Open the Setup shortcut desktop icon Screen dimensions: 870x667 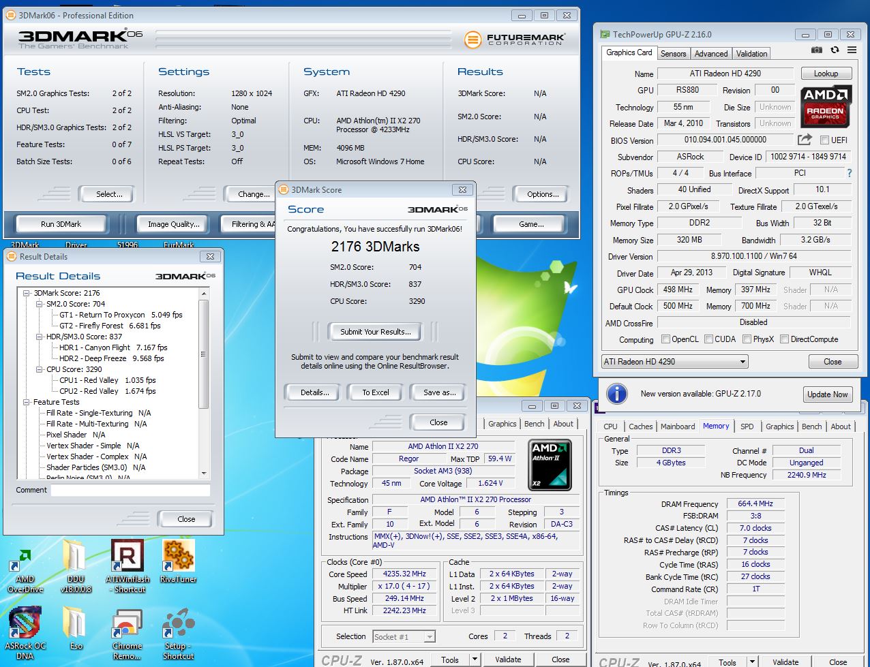178,633
